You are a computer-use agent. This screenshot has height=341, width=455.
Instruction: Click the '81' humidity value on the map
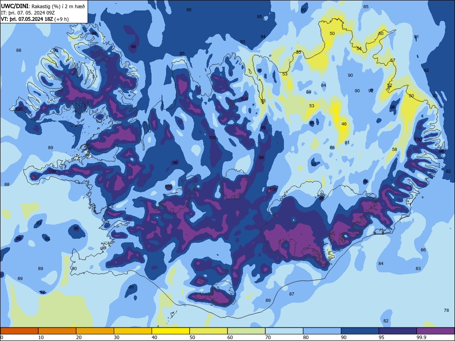(x=347, y=143)
